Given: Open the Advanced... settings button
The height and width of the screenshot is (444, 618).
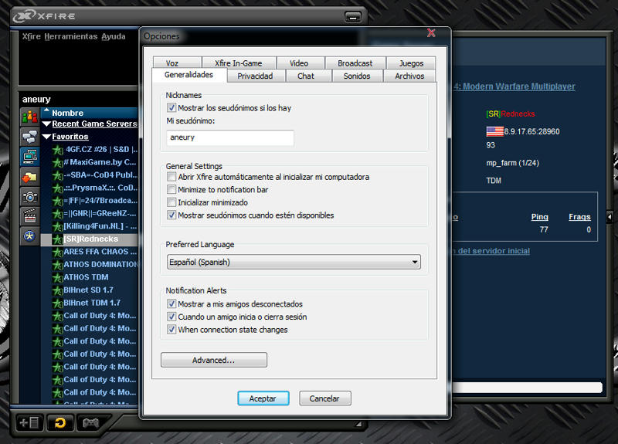Looking at the screenshot, I should click(x=214, y=360).
